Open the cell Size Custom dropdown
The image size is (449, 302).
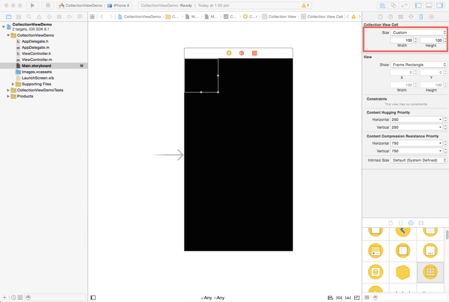click(418, 32)
